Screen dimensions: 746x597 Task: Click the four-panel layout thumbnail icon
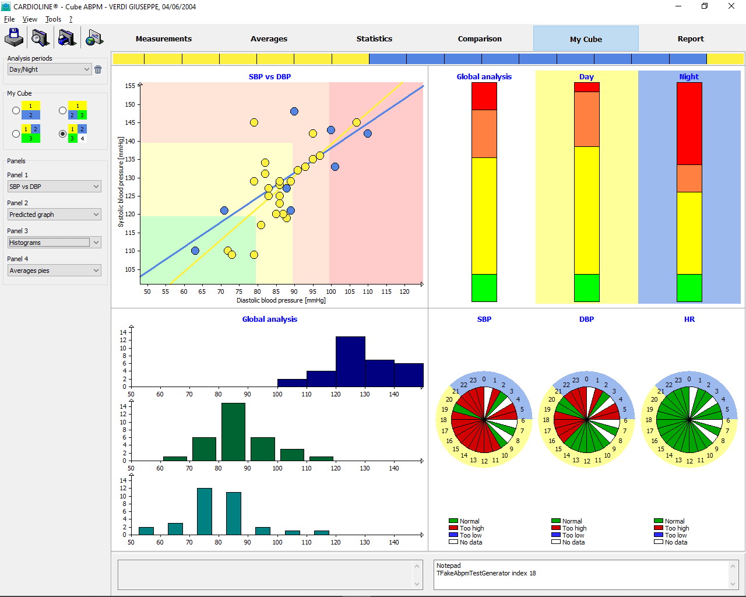click(x=78, y=134)
